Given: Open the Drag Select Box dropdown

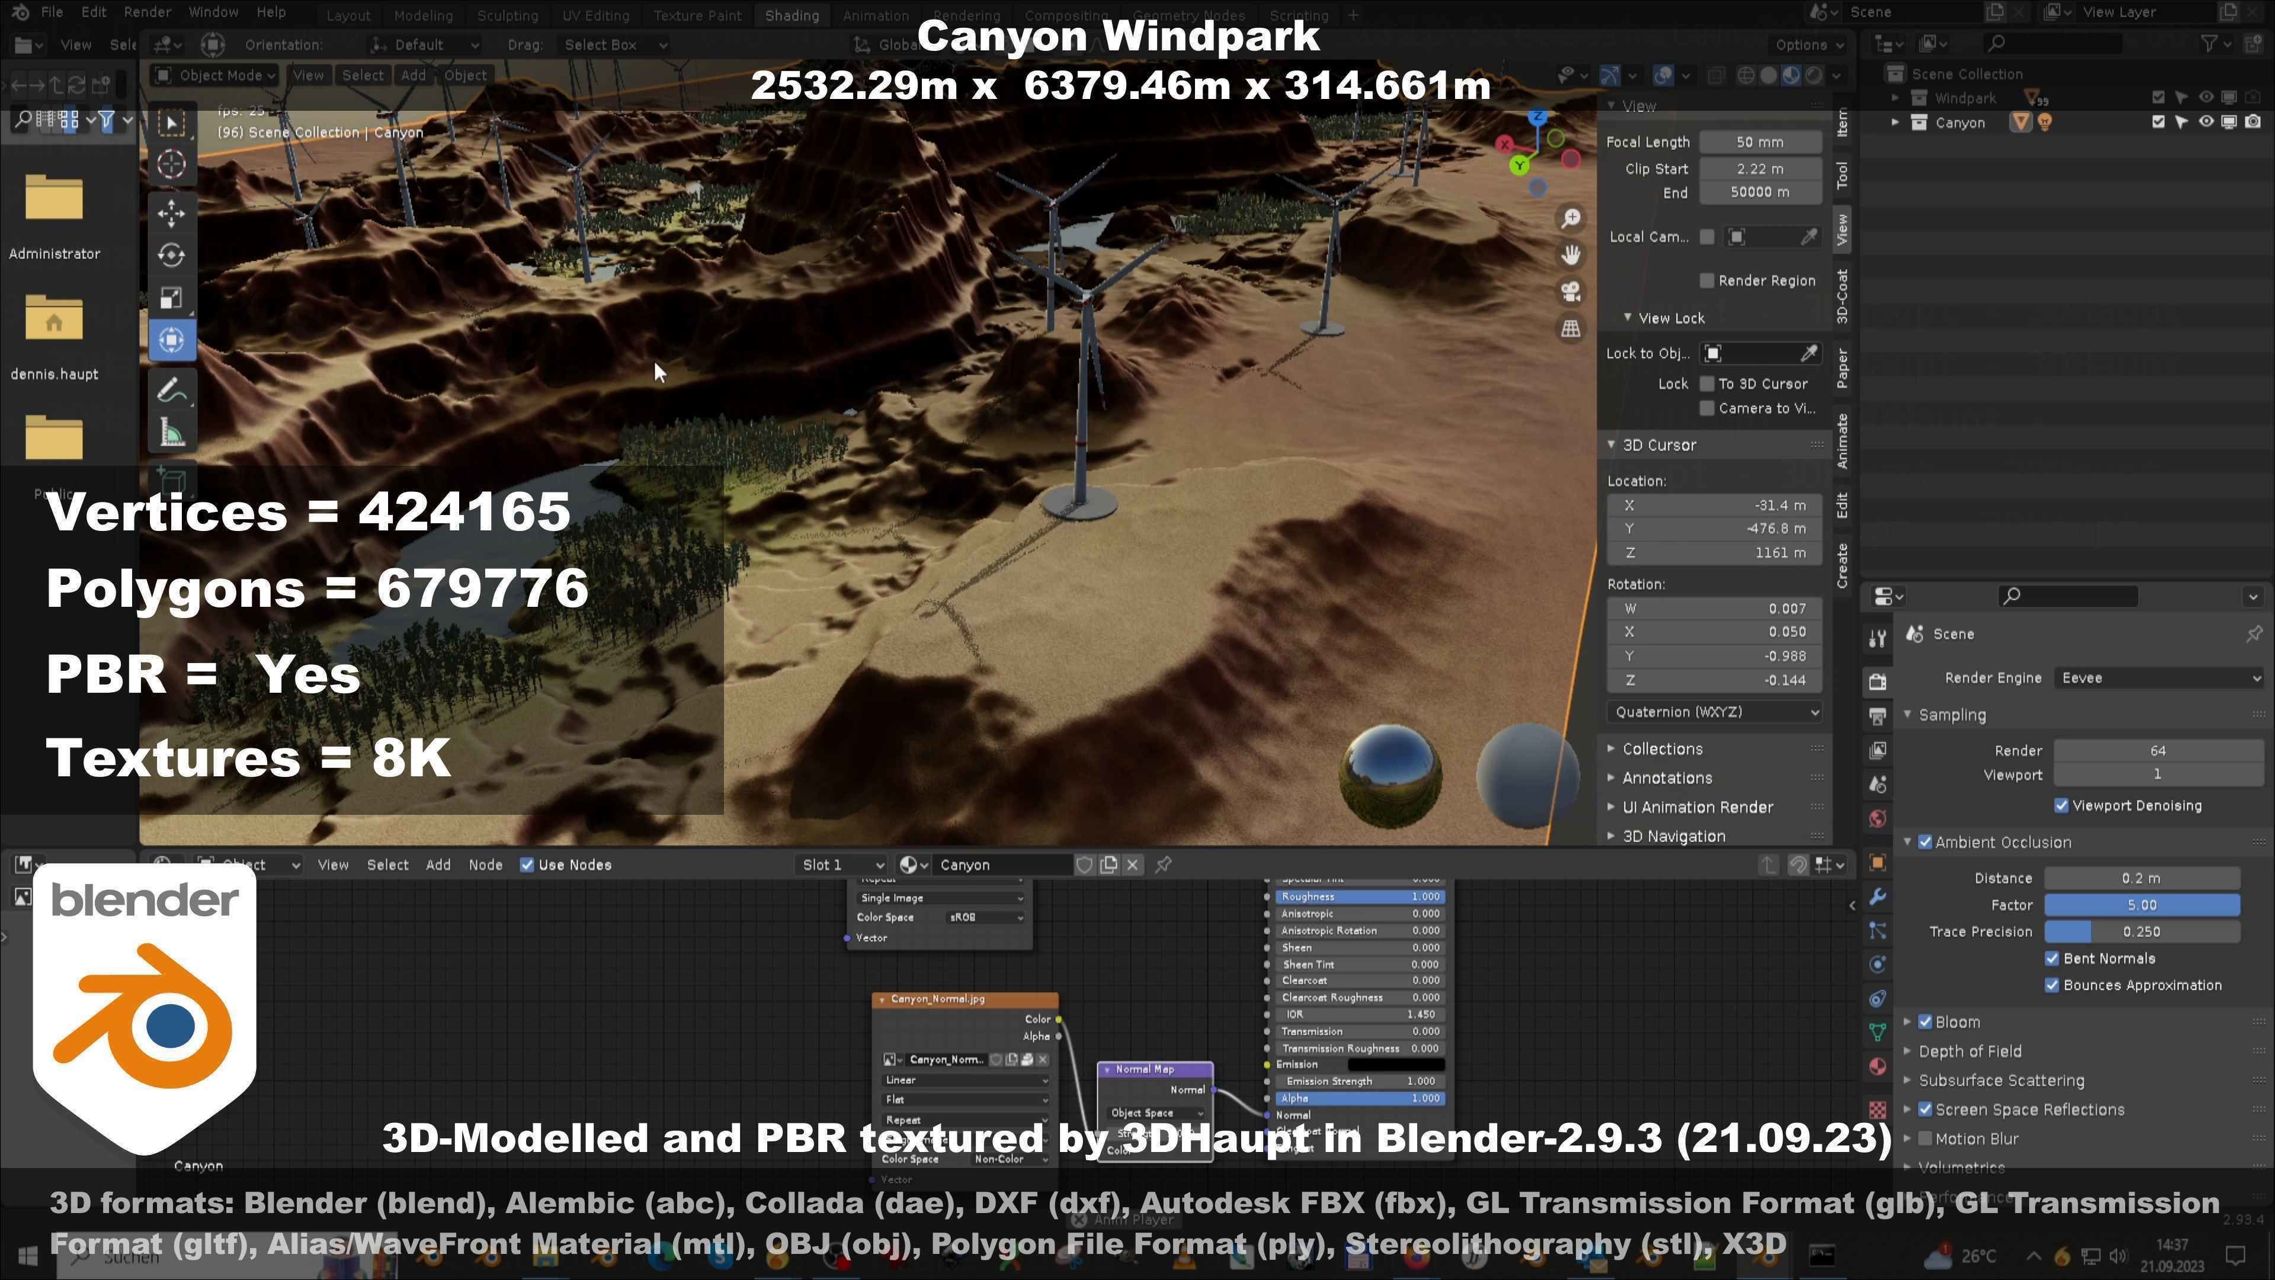Looking at the screenshot, I should click(x=616, y=45).
